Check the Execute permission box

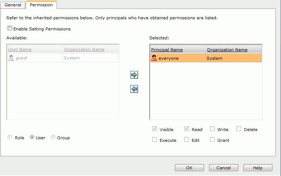pos(154,140)
